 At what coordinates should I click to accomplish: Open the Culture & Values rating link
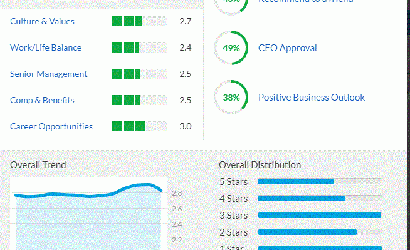click(42, 21)
